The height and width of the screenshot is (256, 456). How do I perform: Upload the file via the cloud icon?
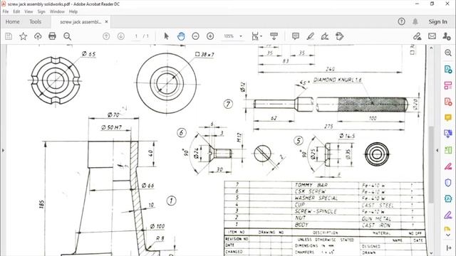38,36
